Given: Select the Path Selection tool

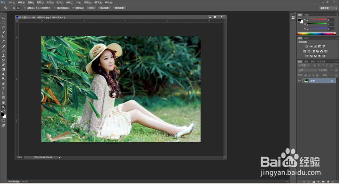Looking at the screenshot, I should 3,93.
